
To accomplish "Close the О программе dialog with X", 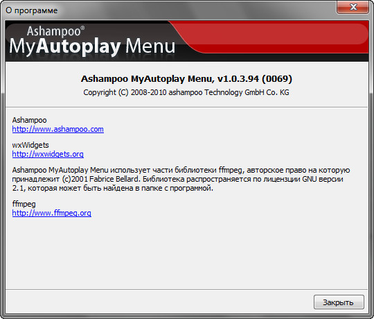I will pos(353,8).
